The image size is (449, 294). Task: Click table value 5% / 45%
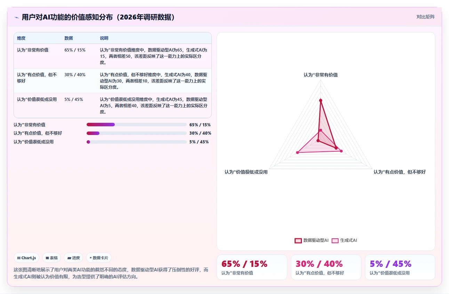pyautogui.click(x=74, y=100)
